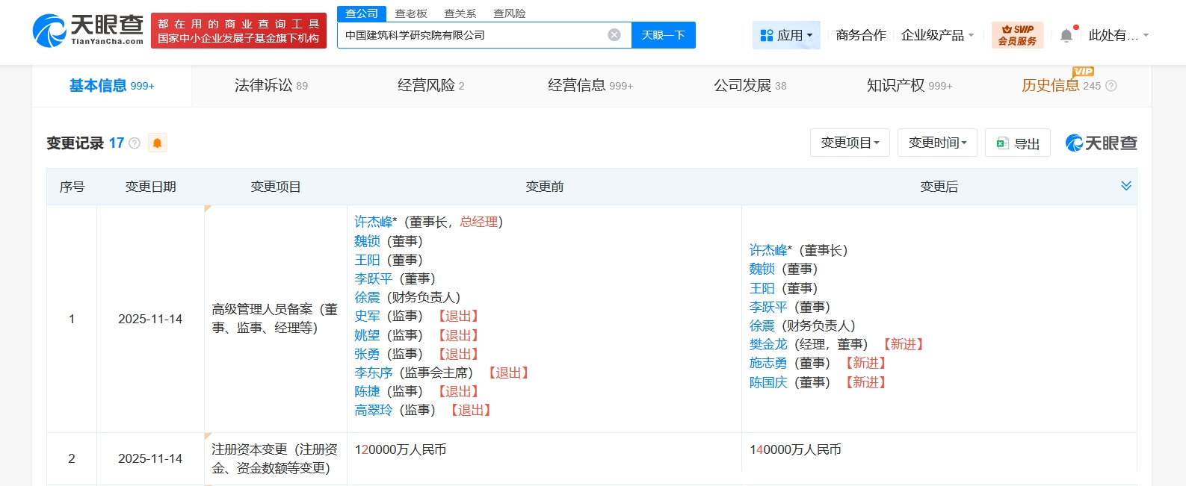Click the SVIP member service badge
This screenshot has width=1186, height=486.
(1017, 35)
